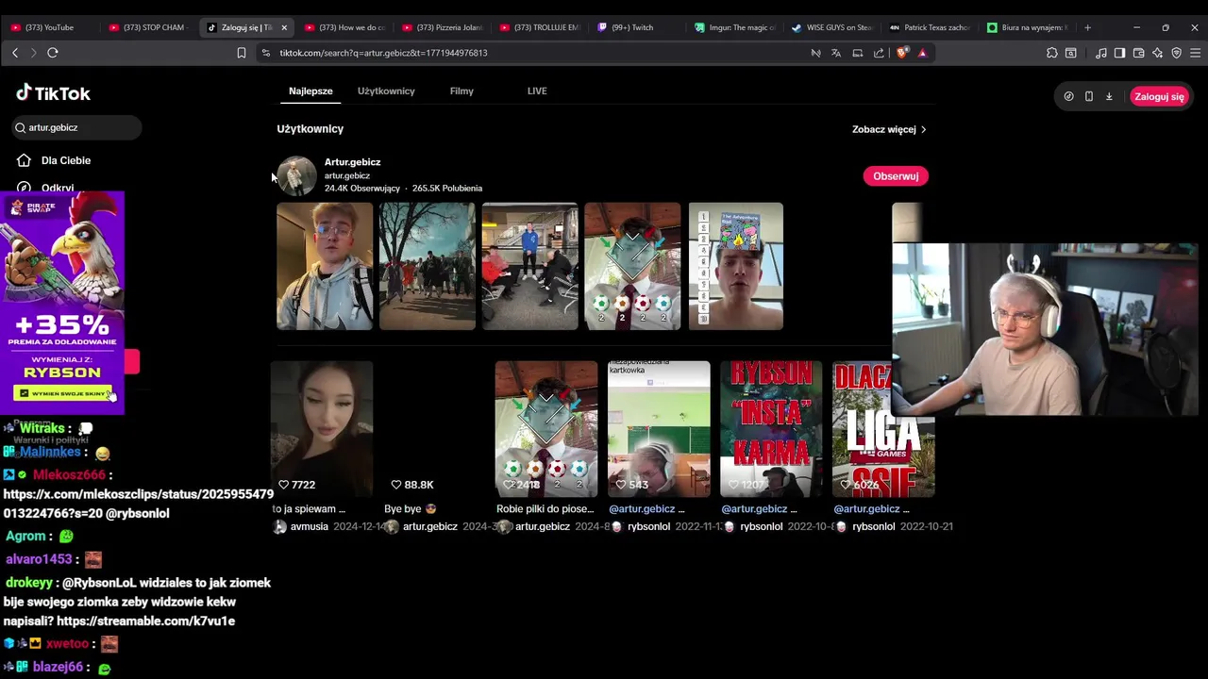The height and width of the screenshot is (679, 1208).
Task: Open the music playlist note icon
Action: (1101, 53)
